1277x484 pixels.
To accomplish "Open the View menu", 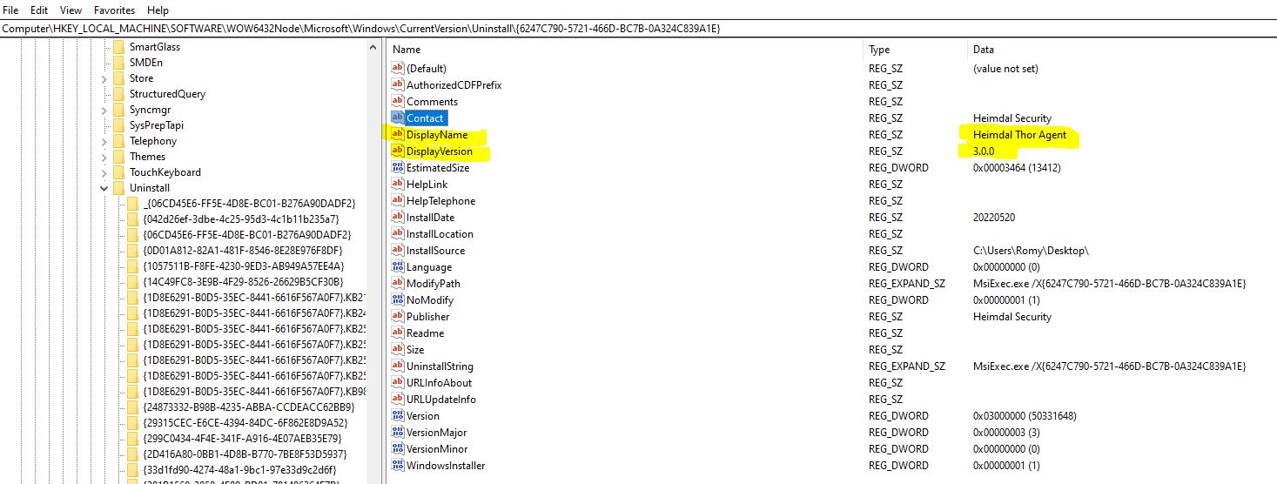I will (71, 10).
